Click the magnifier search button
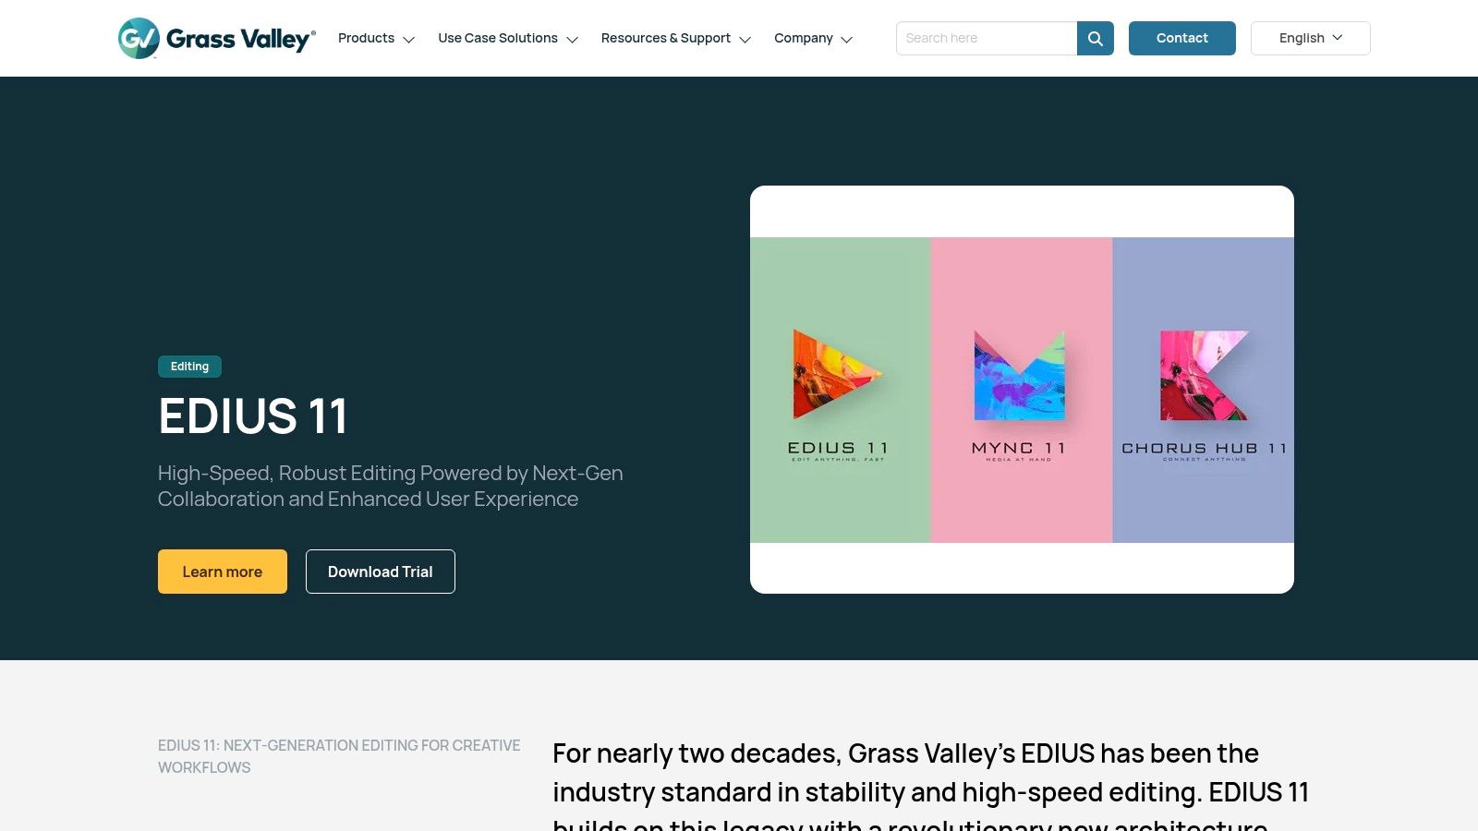Viewport: 1478px width, 831px height. pos(1096,38)
